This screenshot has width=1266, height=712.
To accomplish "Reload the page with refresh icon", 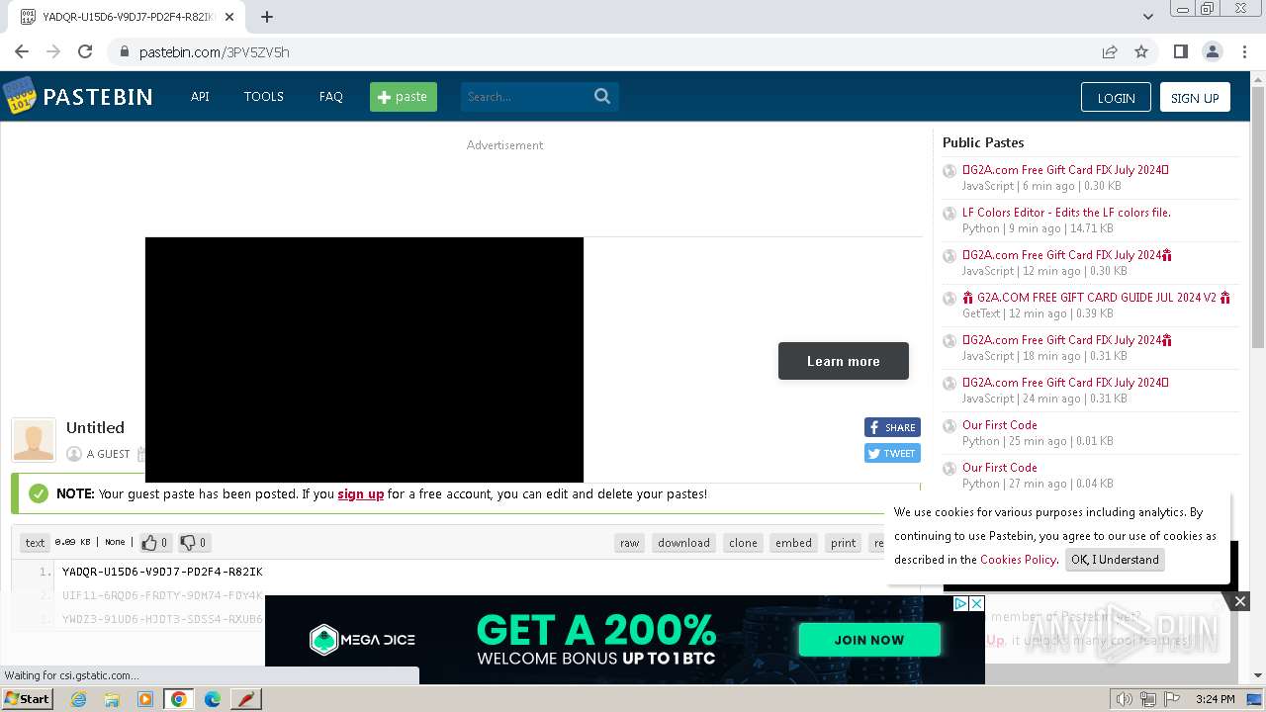I will (85, 51).
